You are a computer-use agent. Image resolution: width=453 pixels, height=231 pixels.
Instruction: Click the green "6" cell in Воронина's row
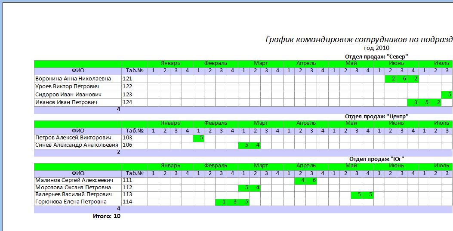pyautogui.click(x=401, y=79)
